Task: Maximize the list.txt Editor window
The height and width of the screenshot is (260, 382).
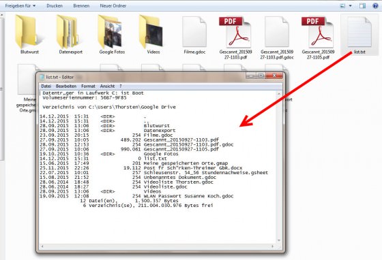Action: point(261,76)
